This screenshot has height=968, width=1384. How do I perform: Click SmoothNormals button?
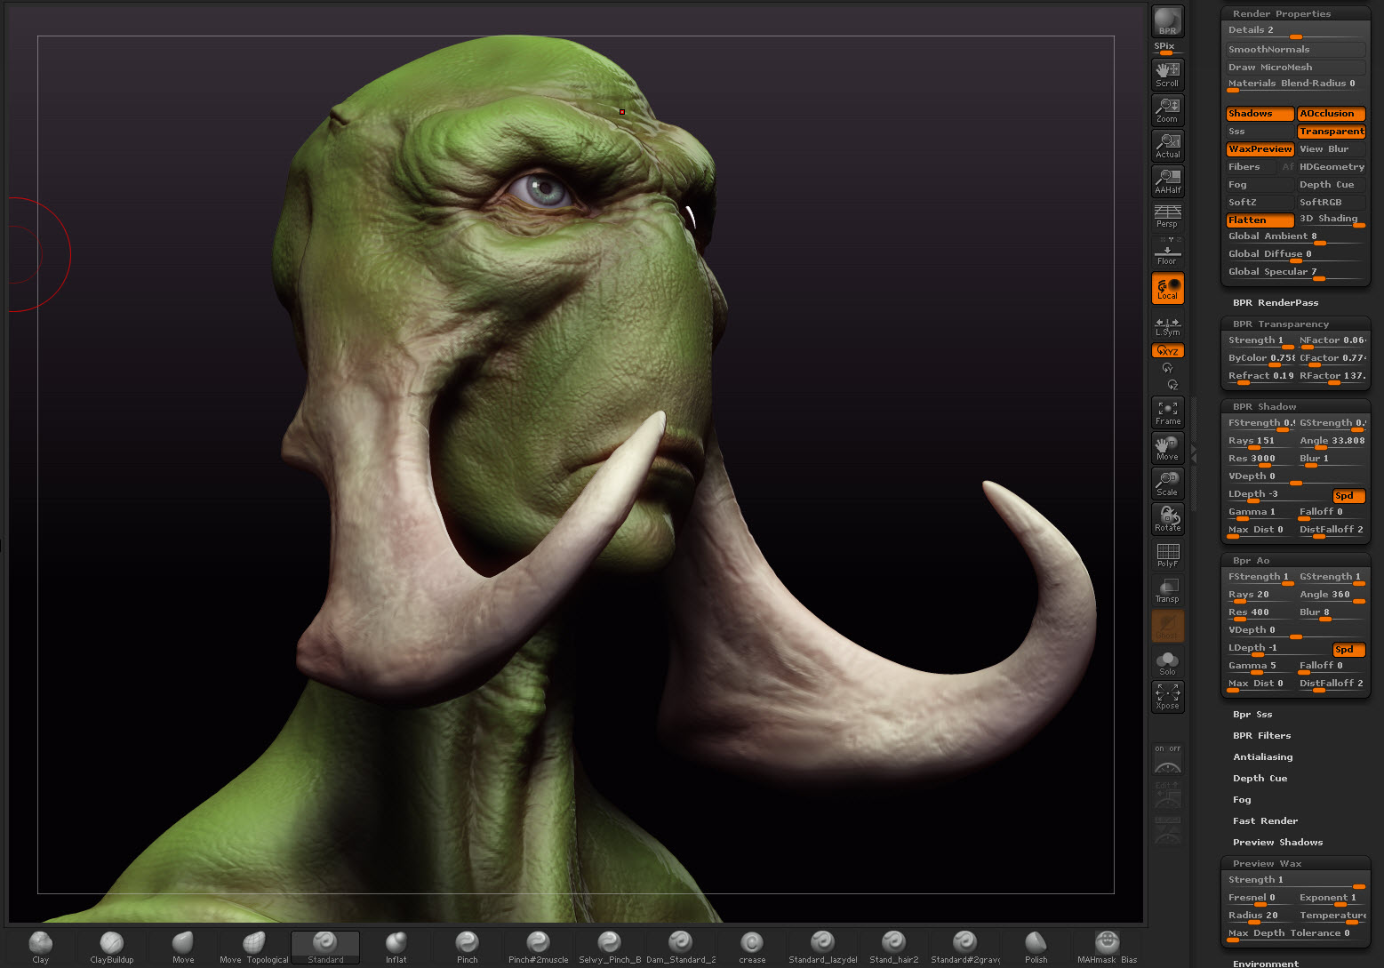1295,50
